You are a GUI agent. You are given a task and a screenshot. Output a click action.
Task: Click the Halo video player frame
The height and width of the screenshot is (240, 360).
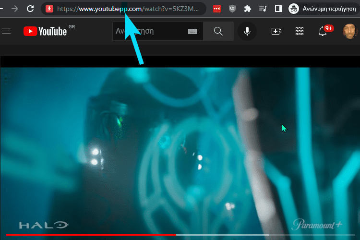click(180, 149)
